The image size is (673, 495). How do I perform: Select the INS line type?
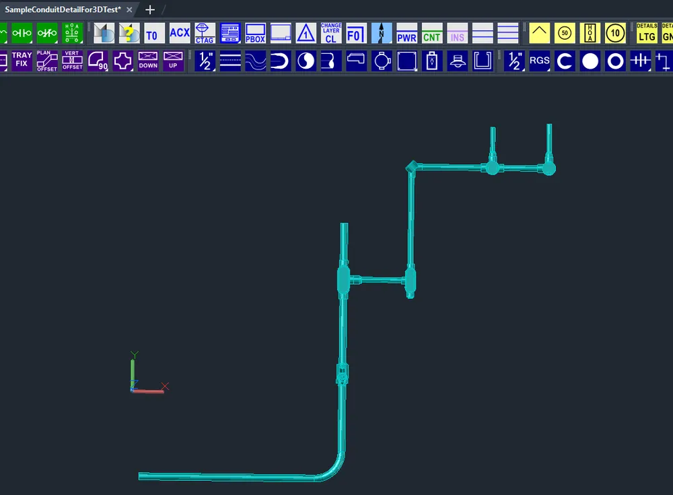[458, 33]
